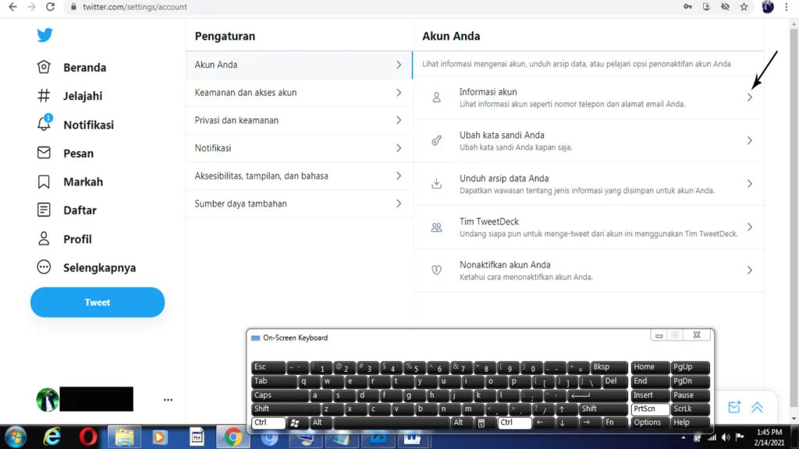
Task: Open Chrome three-dot menu
Action: coord(787,6)
